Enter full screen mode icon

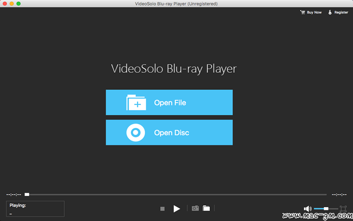pos(343,209)
